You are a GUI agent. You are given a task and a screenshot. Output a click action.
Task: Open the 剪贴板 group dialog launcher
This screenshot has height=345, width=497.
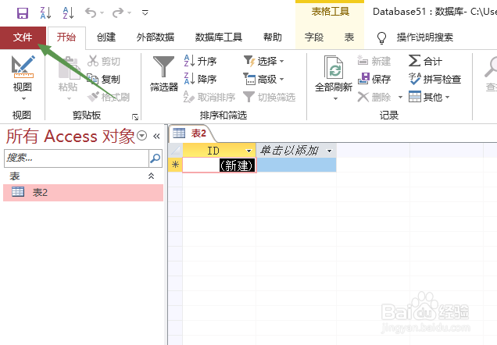tap(135, 117)
